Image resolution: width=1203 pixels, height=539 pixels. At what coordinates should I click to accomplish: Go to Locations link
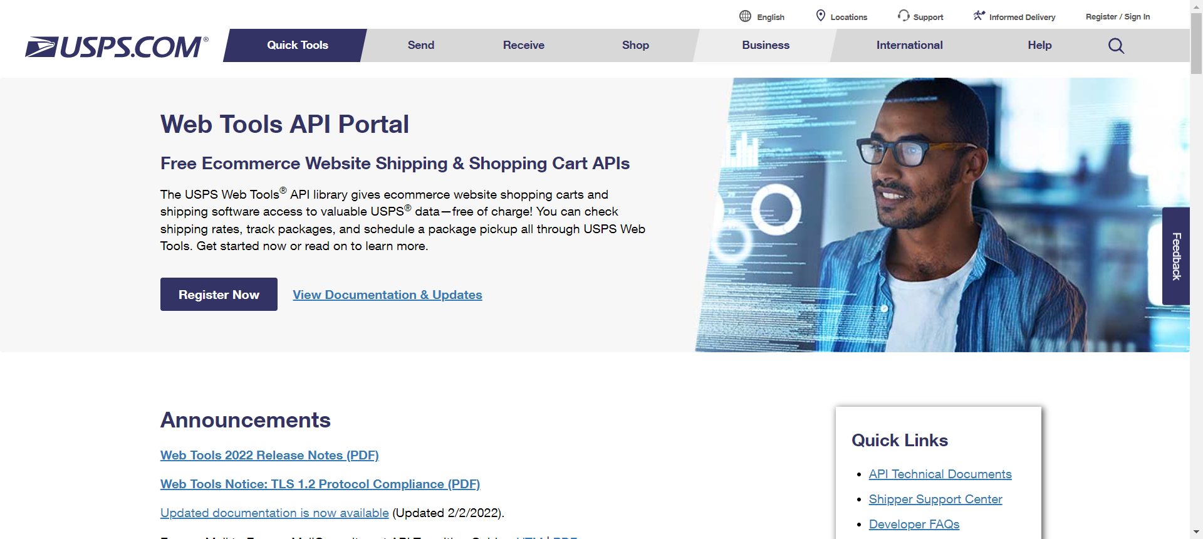(x=849, y=17)
